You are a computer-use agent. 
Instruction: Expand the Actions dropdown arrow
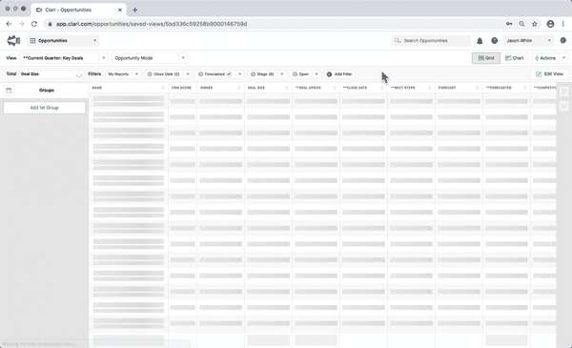point(564,58)
